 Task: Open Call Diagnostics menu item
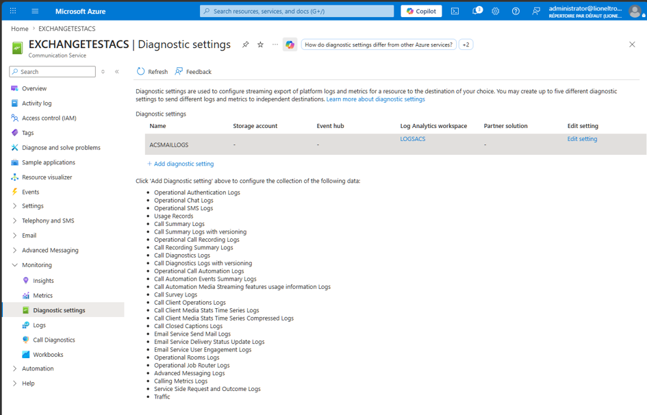coord(54,340)
